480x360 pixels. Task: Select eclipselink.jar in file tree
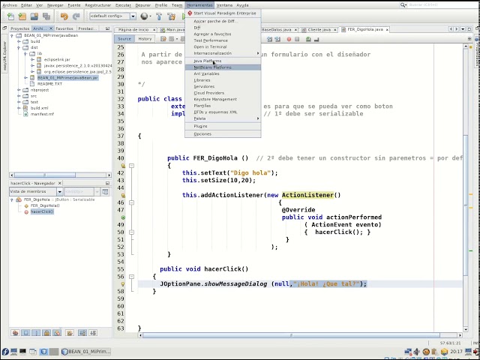click(x=57, y=60)
